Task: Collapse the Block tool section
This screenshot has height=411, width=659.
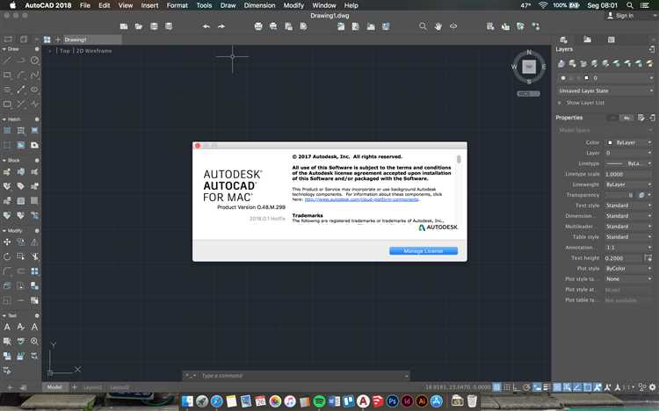Action: tap(4, 161)
